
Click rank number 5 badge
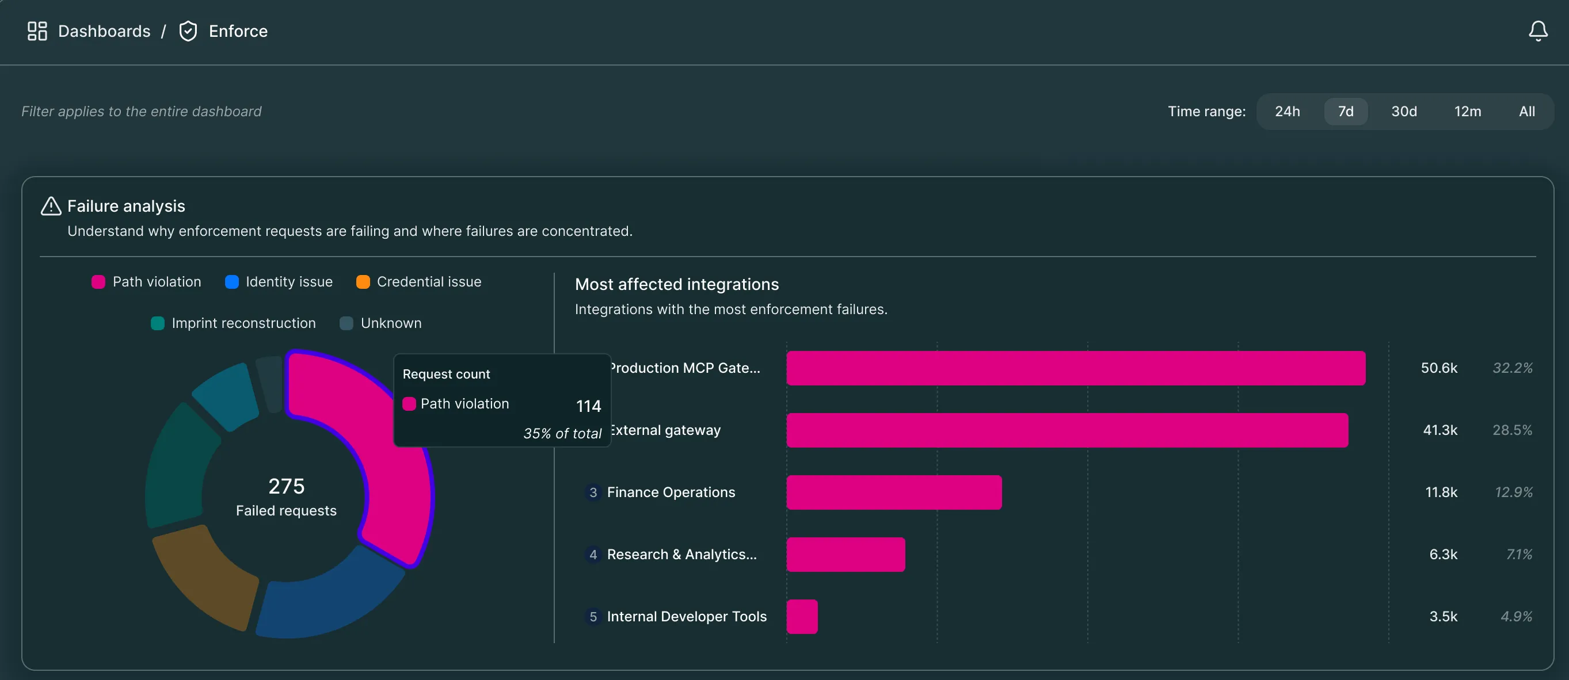pos(593,616)
